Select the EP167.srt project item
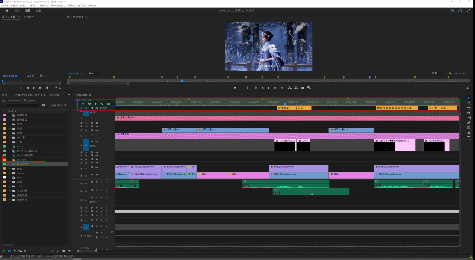The image size is (475, 260). pyautogui.click(x=21, y=160)
